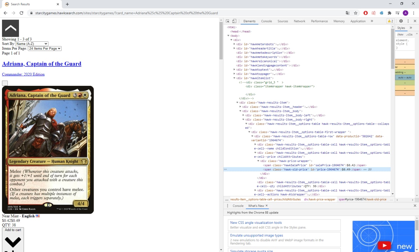Image resolution: width=419 pixels, height=252 pixels.
Task: Expand the hawktoptext div node
Action: 234,69
